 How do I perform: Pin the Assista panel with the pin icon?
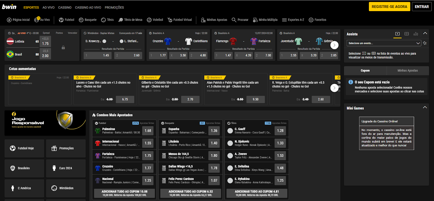pos(425,43)
